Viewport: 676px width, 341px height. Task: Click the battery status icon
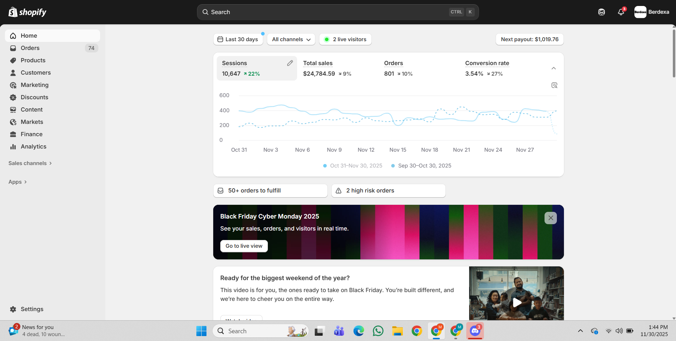coord(630,331)
